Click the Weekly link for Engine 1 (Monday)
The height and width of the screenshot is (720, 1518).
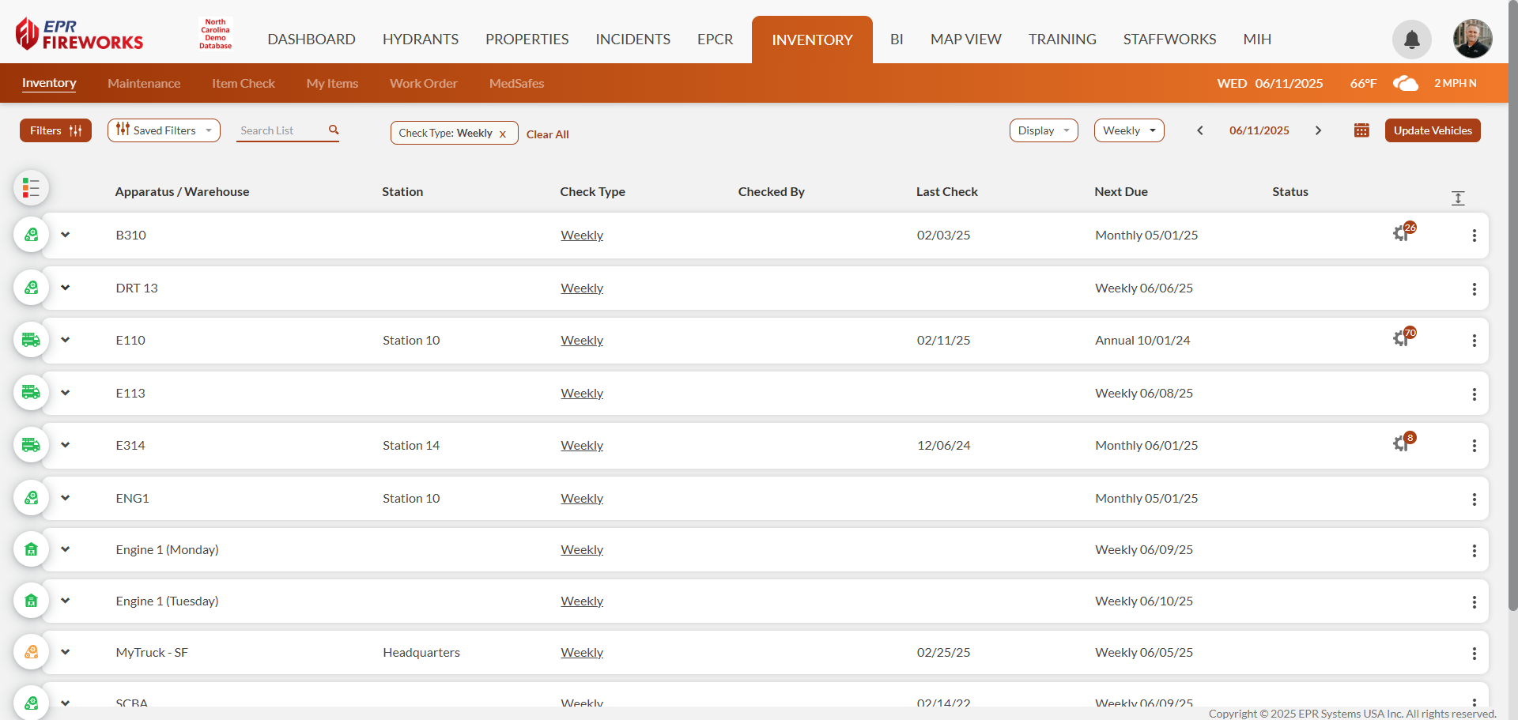(x=581, y=548)
